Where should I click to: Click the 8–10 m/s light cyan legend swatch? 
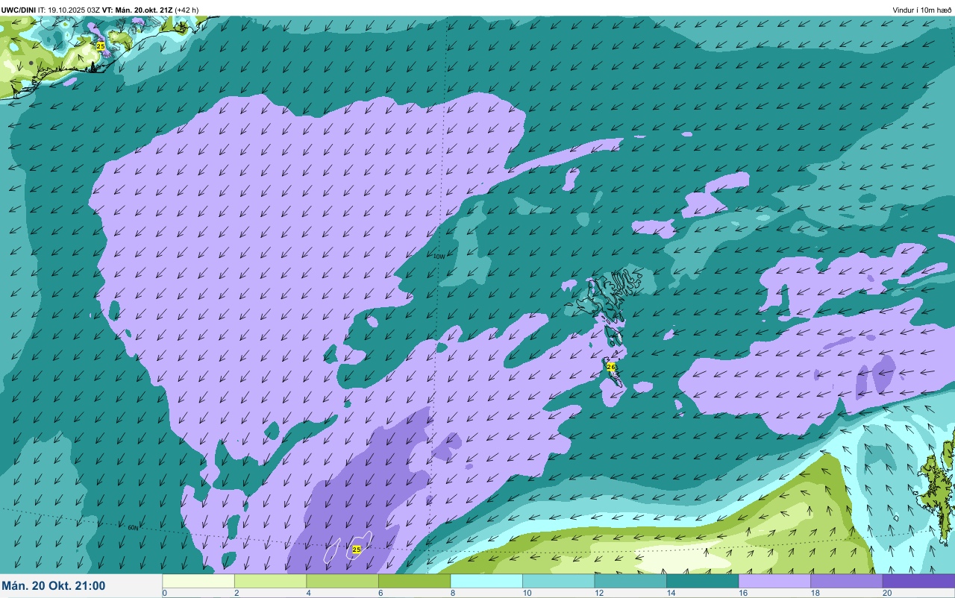(x=486, y=581)
